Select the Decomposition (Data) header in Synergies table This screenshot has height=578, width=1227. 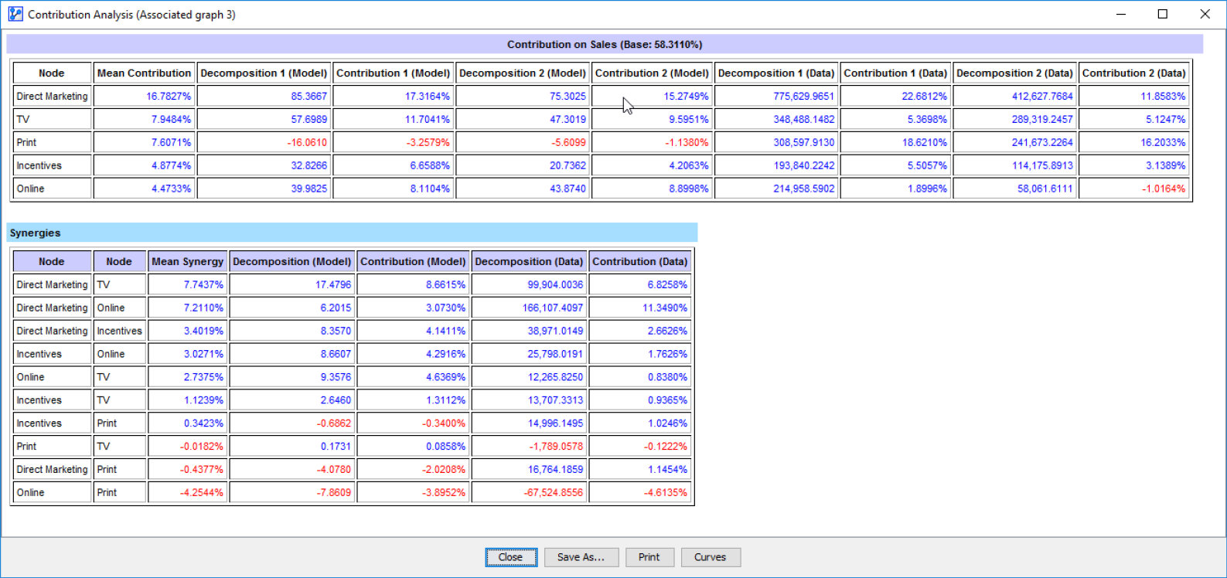point(529,261)
